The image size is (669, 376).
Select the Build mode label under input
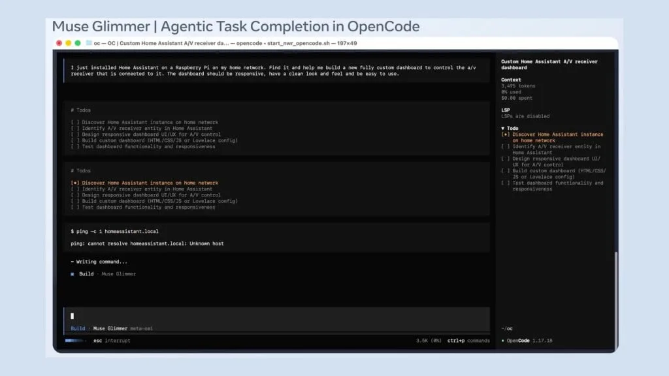click(x=78, y=329)
